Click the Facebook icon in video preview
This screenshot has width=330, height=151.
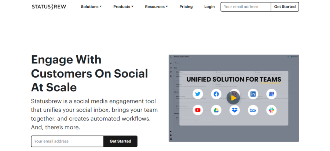tap(216, 94)
